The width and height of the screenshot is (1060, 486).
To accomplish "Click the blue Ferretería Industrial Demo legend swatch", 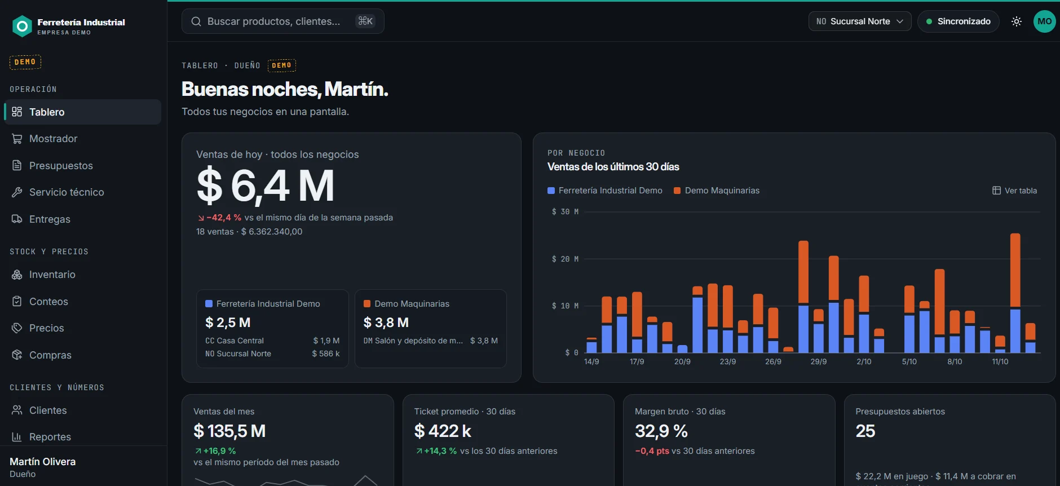I will pos(551,191).
